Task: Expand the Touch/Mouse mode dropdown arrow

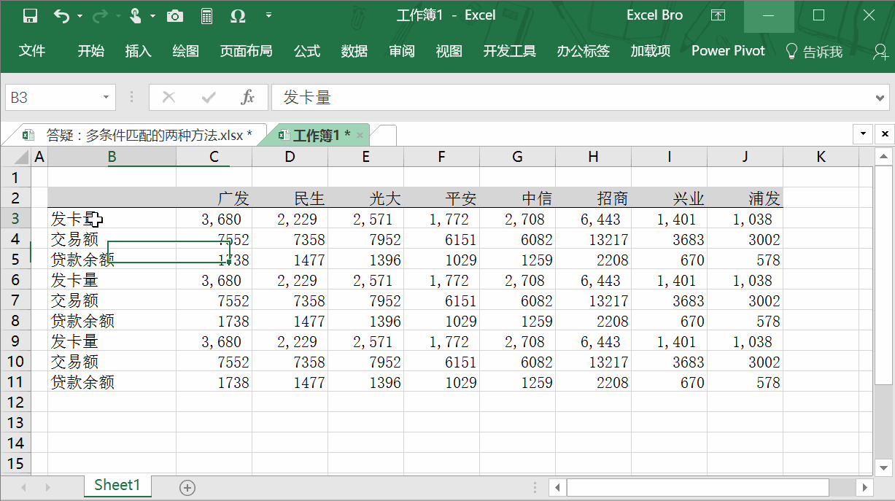Action: (152, 16)
